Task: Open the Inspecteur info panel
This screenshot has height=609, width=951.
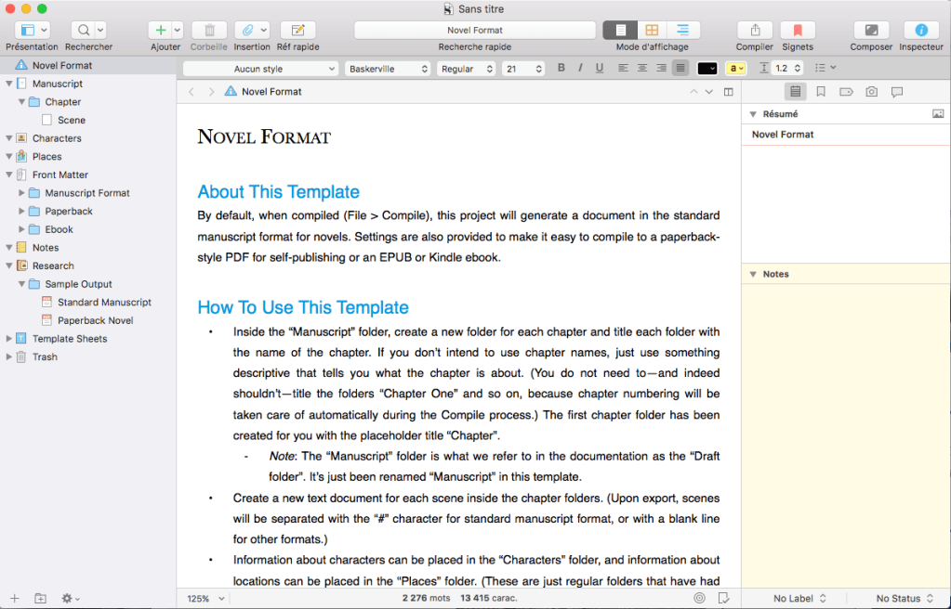Action: 920,31
